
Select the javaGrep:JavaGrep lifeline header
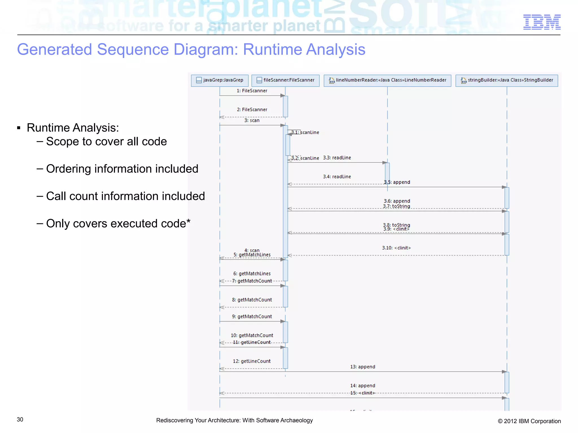220,80
